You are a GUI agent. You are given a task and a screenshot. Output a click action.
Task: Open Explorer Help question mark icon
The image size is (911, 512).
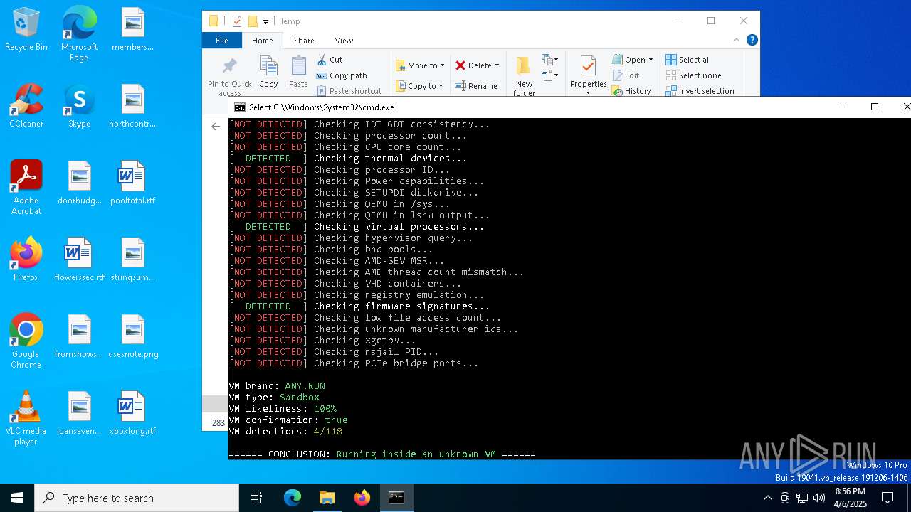coord(752,40)
